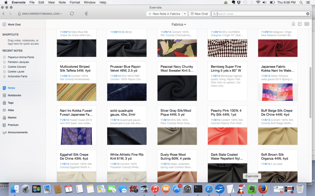Start a New Chat
315x196 pixels.
pyautogui.click(x=199, y=13)
